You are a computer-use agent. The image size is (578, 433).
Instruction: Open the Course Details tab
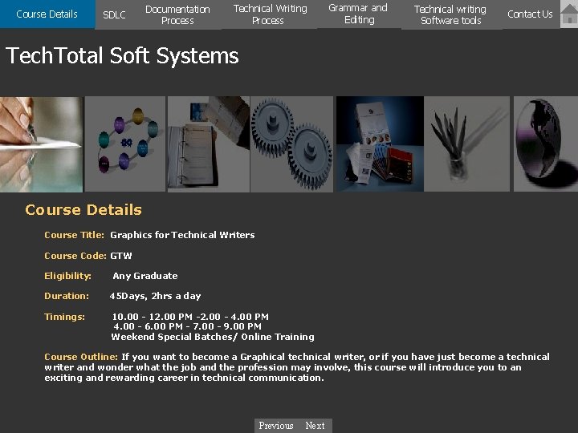[x=47, y=14]
